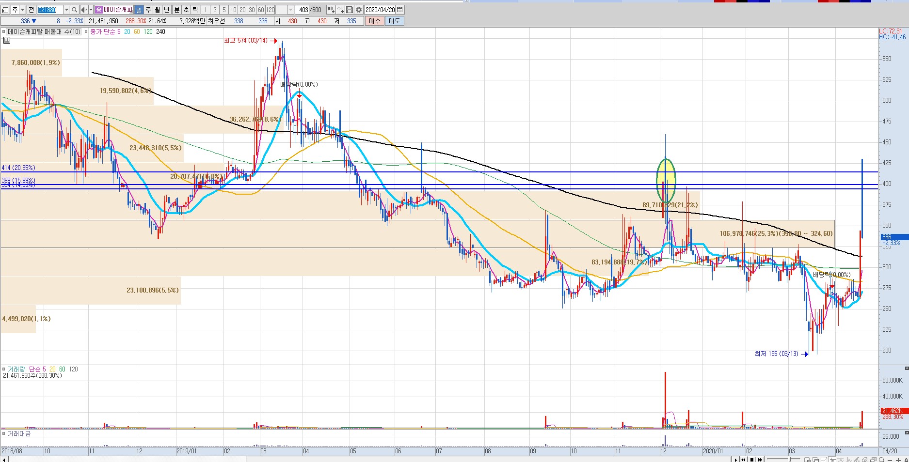Set interval to 60
The height and width of the screenshot is (462, 909).
[261, 10]
